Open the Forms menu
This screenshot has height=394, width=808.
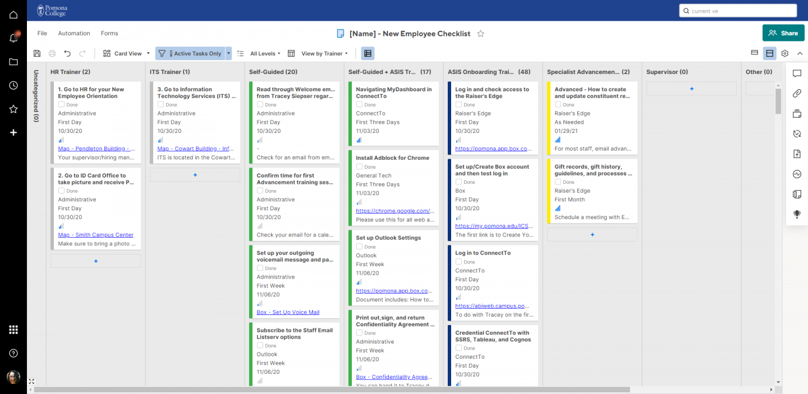tap(109, 33)
